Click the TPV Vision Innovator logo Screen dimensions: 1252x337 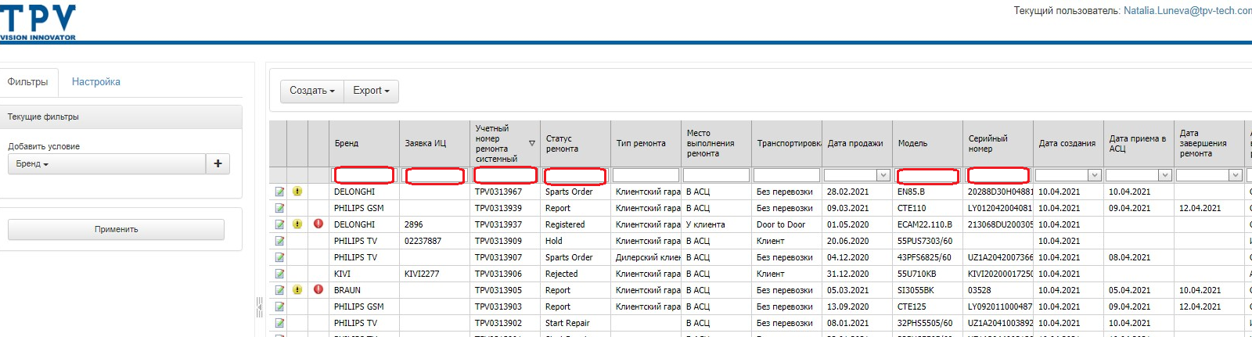[x=38, y=22]
